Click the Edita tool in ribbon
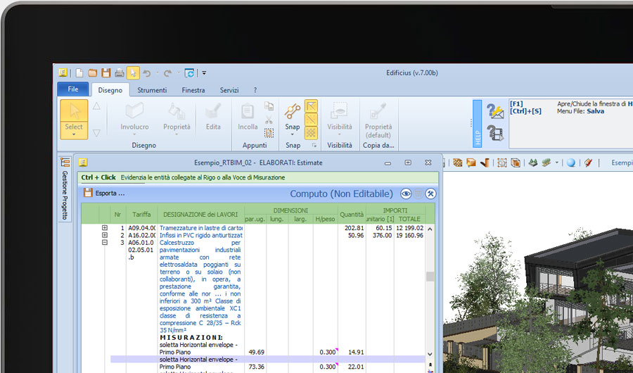The height and width of the screenshot is (373, 633). [x=213, y=118]
